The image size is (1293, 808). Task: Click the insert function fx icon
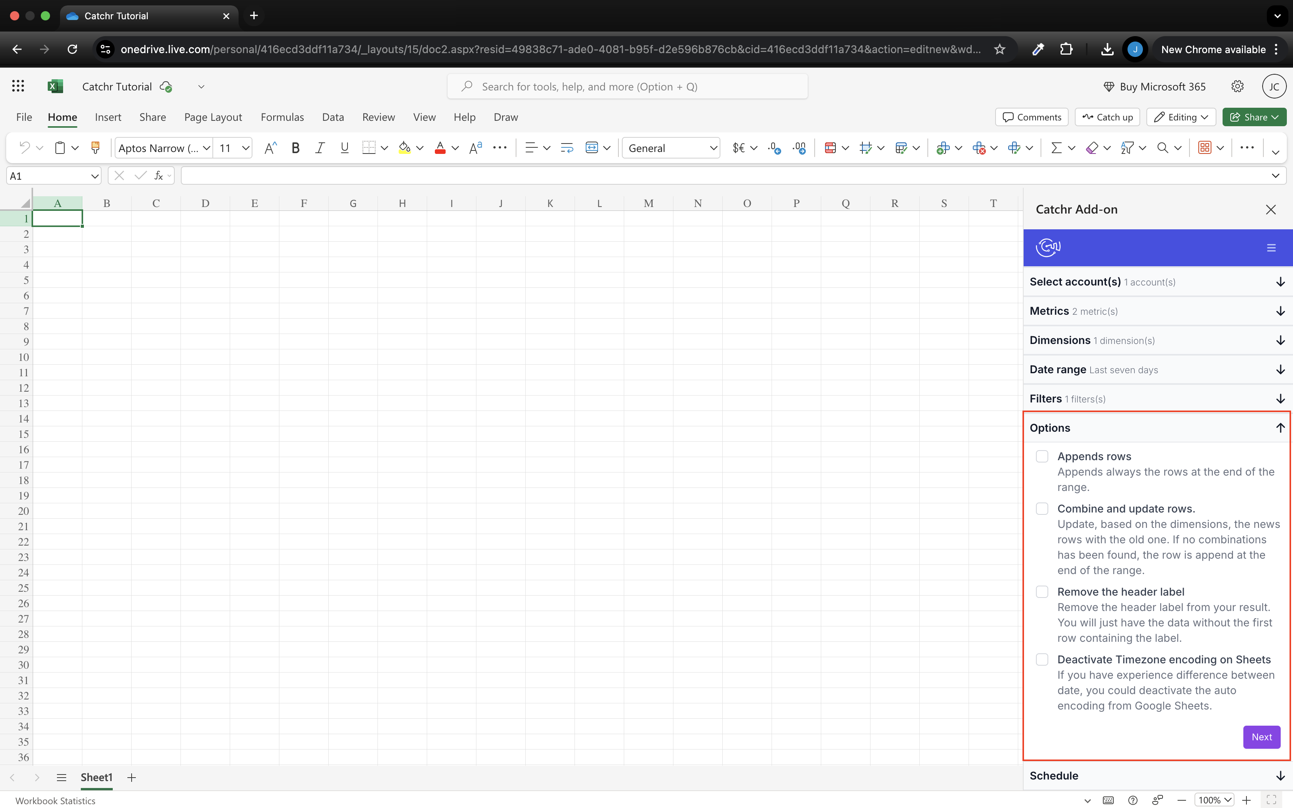point(159,175)
